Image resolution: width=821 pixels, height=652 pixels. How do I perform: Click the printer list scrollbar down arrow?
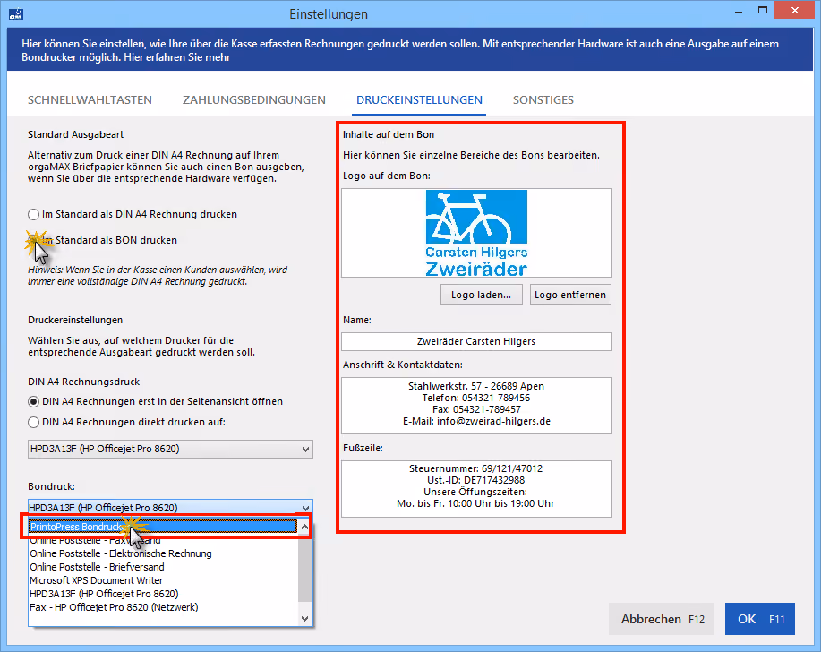[x=304, y=619]
